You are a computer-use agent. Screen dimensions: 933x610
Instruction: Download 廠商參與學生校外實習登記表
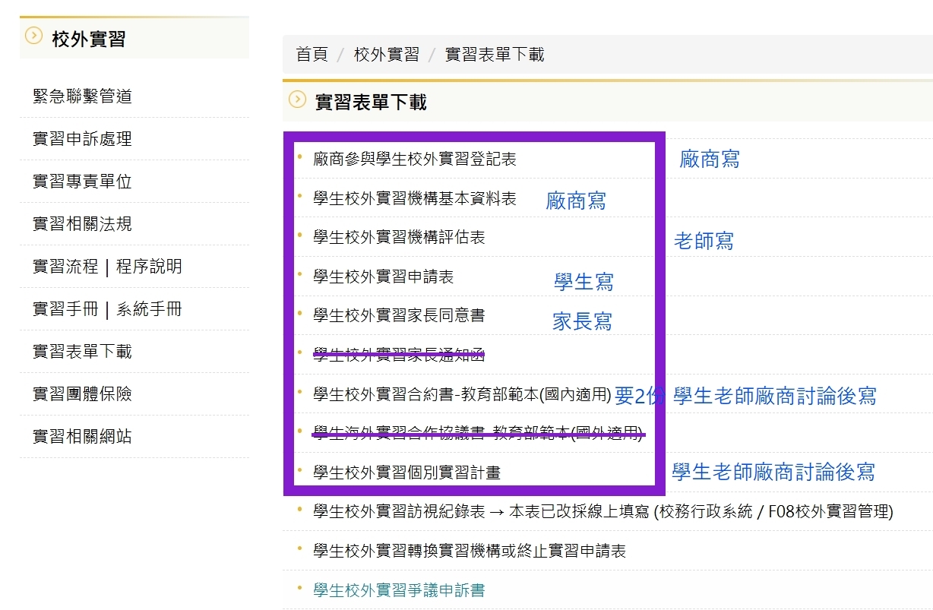pos(414,159)
